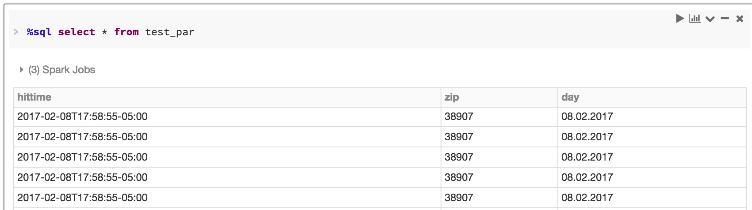Sort by the zip column header
This screenshot has width=752, height=210.
(452, 97)
